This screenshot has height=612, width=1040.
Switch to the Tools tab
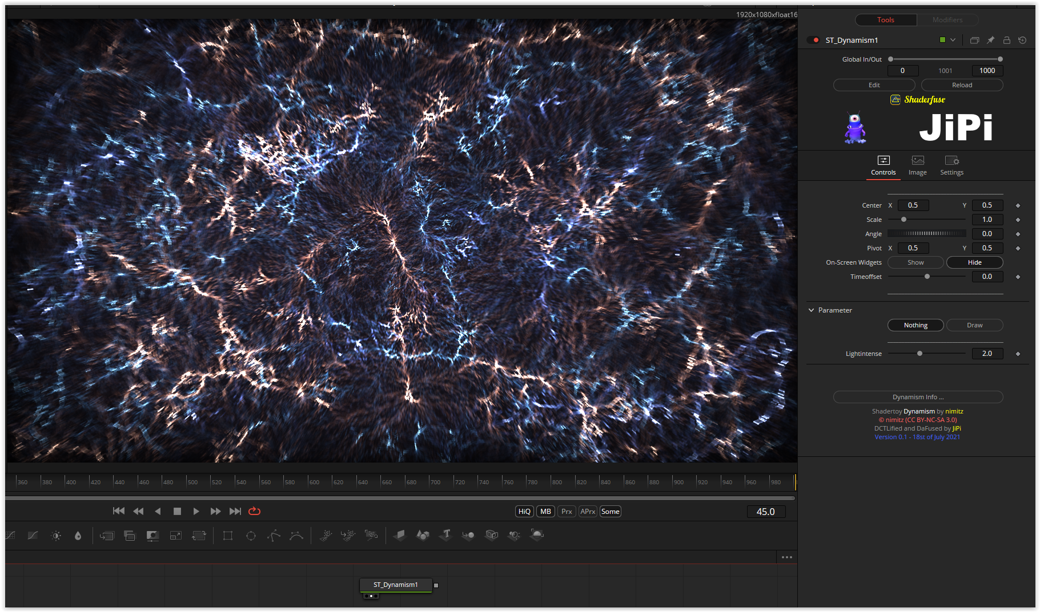(x=886, y=20)
